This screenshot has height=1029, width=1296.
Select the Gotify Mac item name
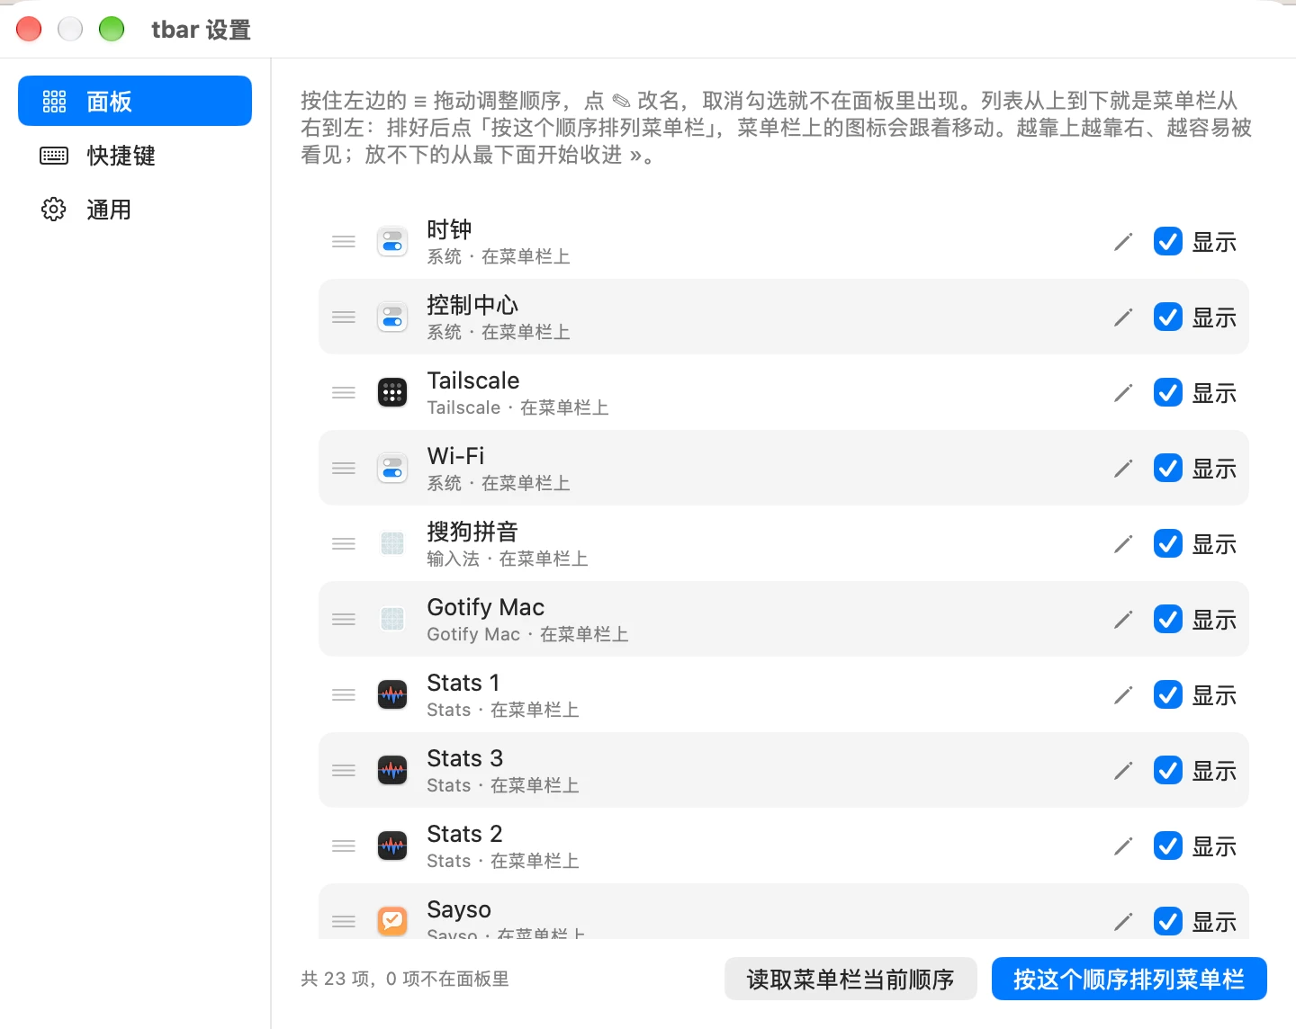(486, 607)
